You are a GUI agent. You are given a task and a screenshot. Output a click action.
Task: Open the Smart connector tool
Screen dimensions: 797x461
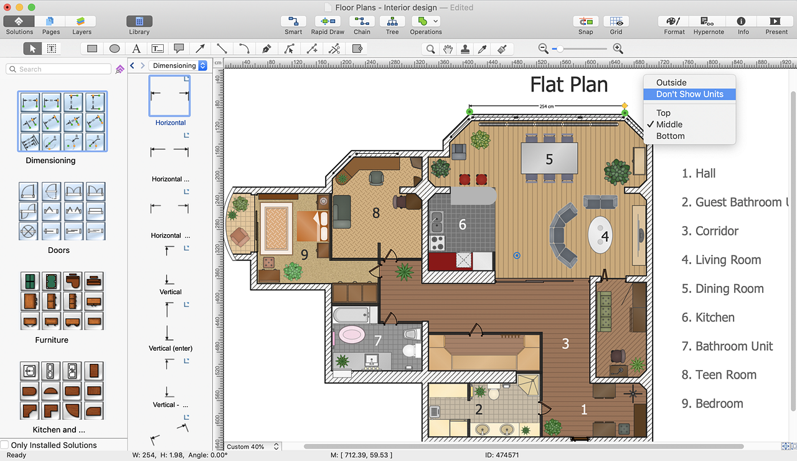(x=293, y=25)
